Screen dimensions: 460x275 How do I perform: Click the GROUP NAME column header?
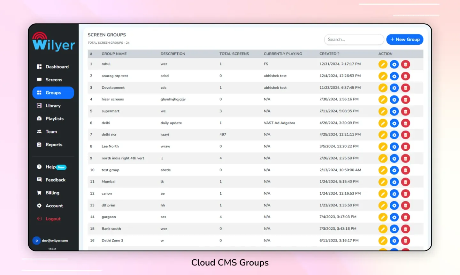pyautogui.click(x=114, y=54)
